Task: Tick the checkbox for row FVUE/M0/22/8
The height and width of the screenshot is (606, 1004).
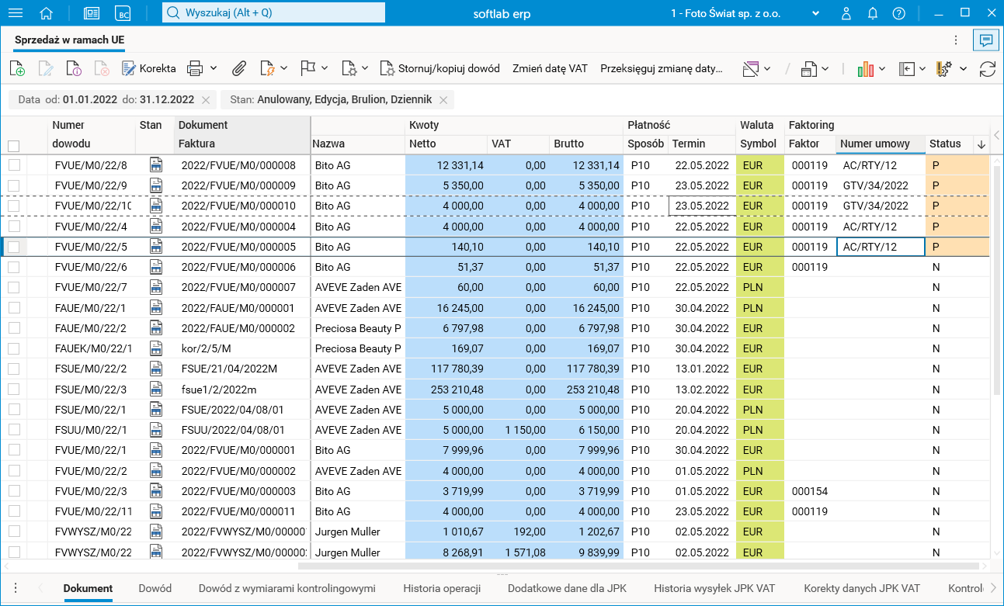Action: [x=14, y=165]
